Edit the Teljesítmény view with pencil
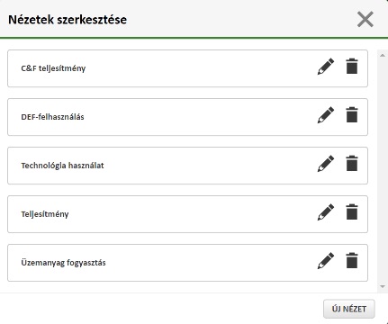This screenshot has height=324, width=388. click(x=326, y=212)
